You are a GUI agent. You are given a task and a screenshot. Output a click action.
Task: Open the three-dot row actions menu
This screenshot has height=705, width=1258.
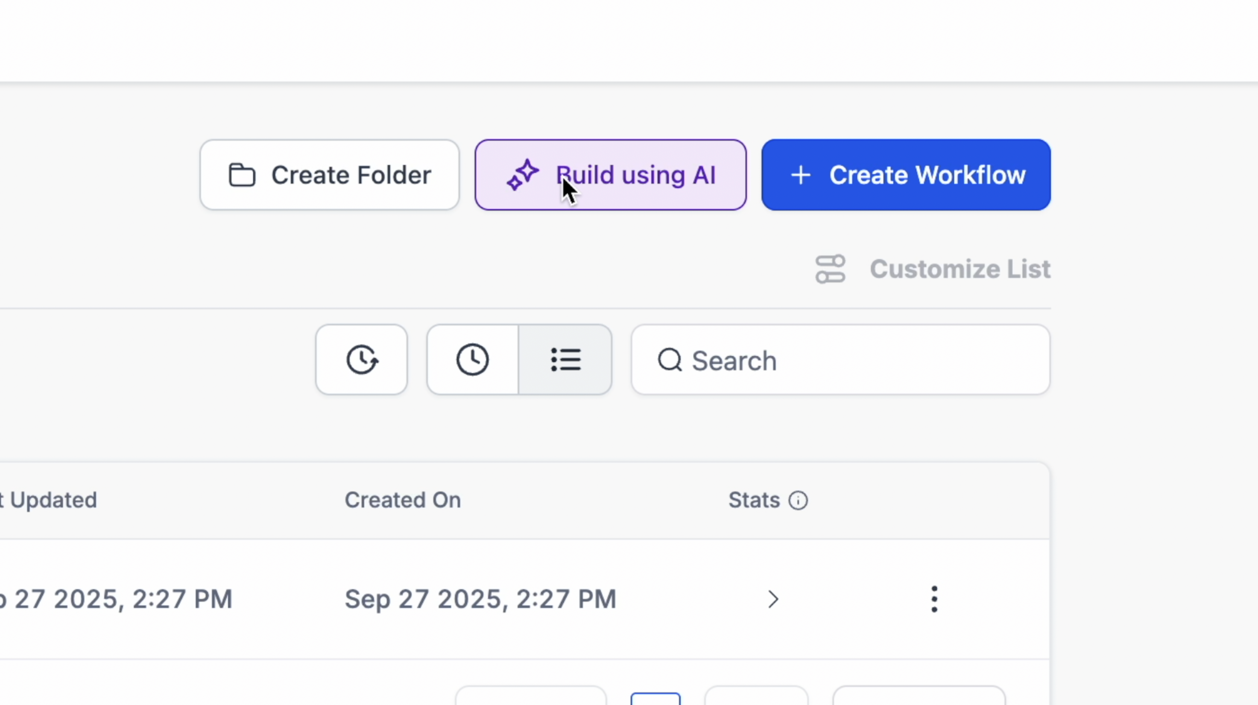tap(934, 599)
